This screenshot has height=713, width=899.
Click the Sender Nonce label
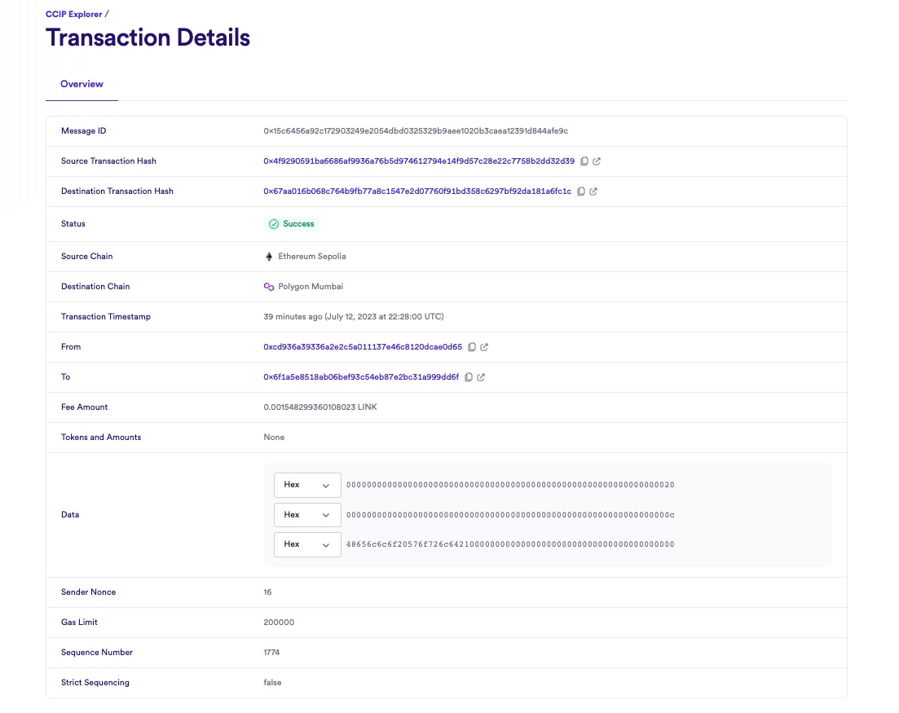(x=88, y=592)
